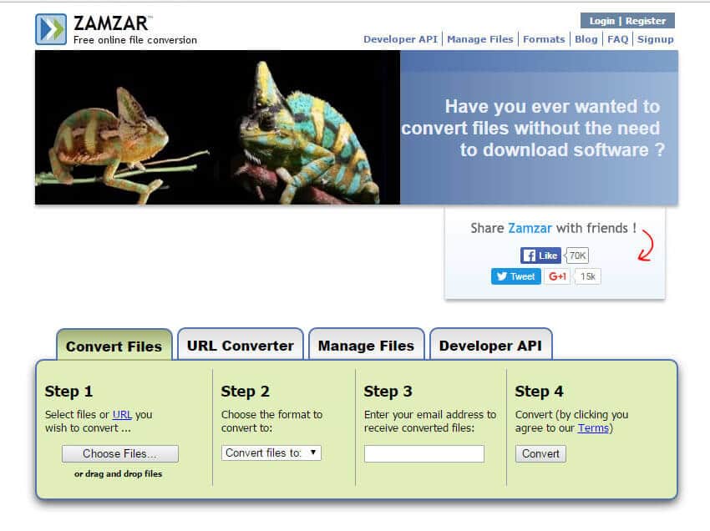This screenshot has width=710, height=531.
Task: Click the Login link at top
Action: tap(601, 21)
